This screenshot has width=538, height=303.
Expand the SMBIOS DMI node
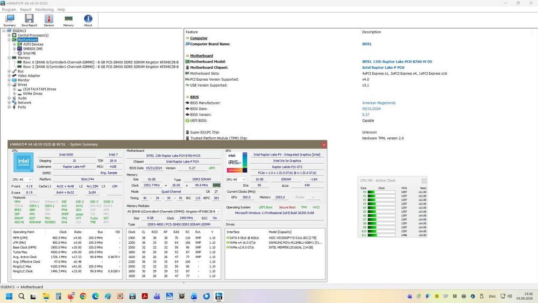click(15, 49)
